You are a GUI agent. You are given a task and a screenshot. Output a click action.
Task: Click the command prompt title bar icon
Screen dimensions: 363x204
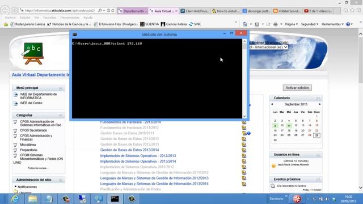click(74, 35)
